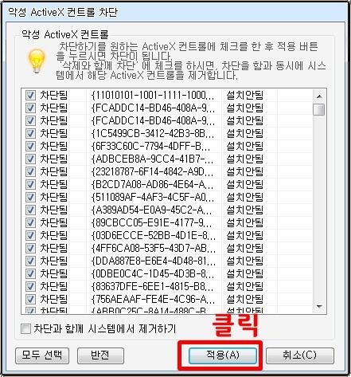Select the {89CBCC05-E91E-4177 list row
The image size is (351, 377).
point(167,222)
